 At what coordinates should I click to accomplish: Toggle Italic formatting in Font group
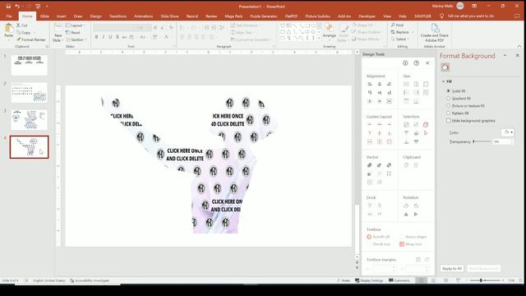[x=104, y=37]
